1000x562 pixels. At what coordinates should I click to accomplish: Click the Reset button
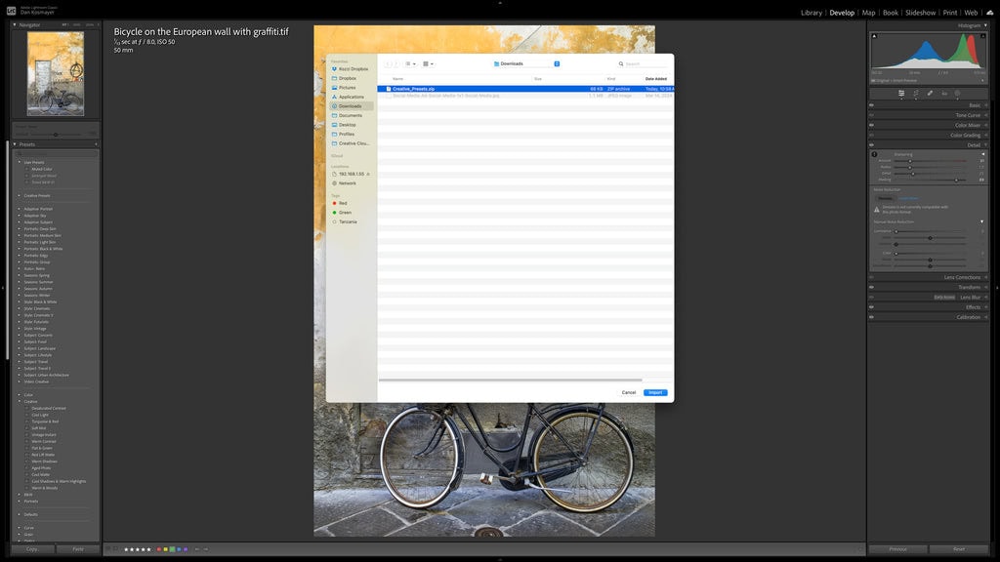point(959,549)
